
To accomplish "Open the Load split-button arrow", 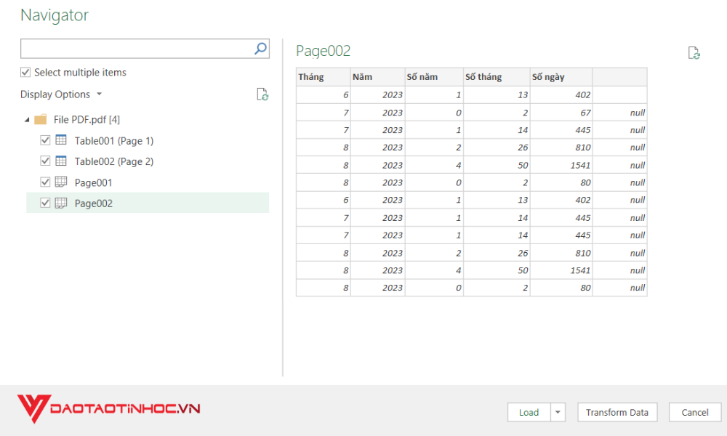I will pyautogui.click(x=558, y=412).
